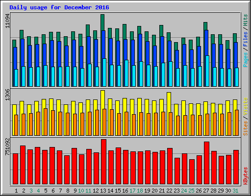Click day 8 on the x-axis
The image size is (251, 196).
click(68, 191)
